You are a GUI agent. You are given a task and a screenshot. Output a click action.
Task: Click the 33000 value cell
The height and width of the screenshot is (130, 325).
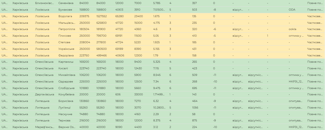click(x=138, y=94)
